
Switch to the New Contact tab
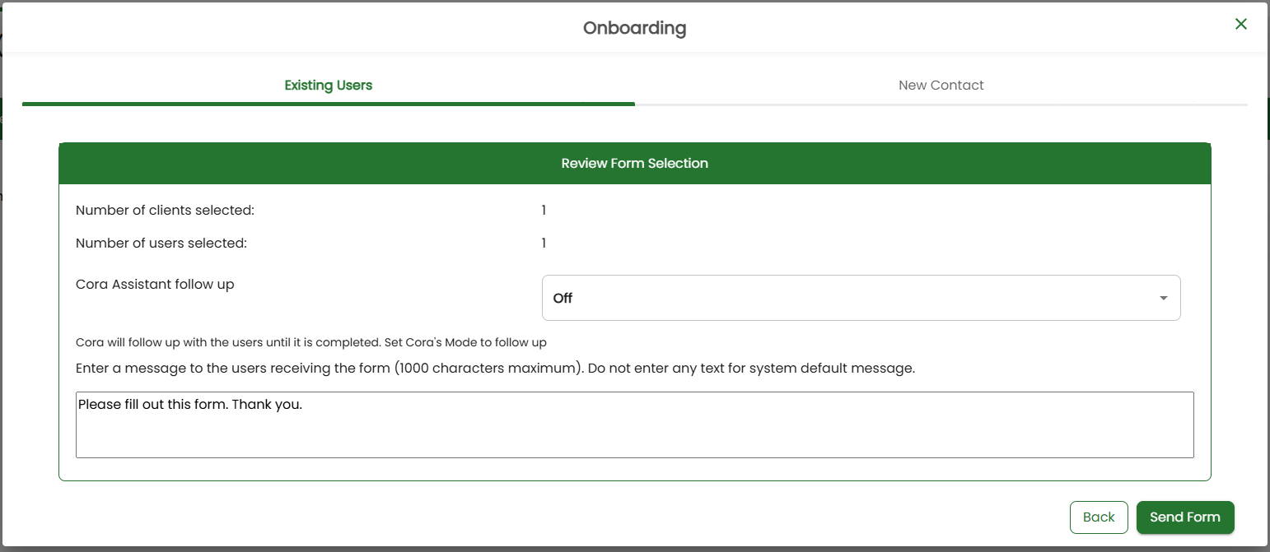click(941, 86)
